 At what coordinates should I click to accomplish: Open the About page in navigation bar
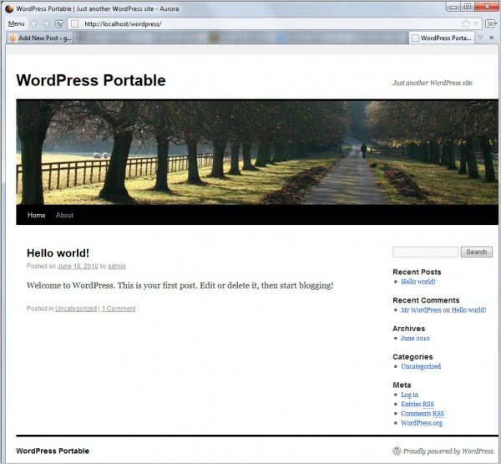pos(64,215)
